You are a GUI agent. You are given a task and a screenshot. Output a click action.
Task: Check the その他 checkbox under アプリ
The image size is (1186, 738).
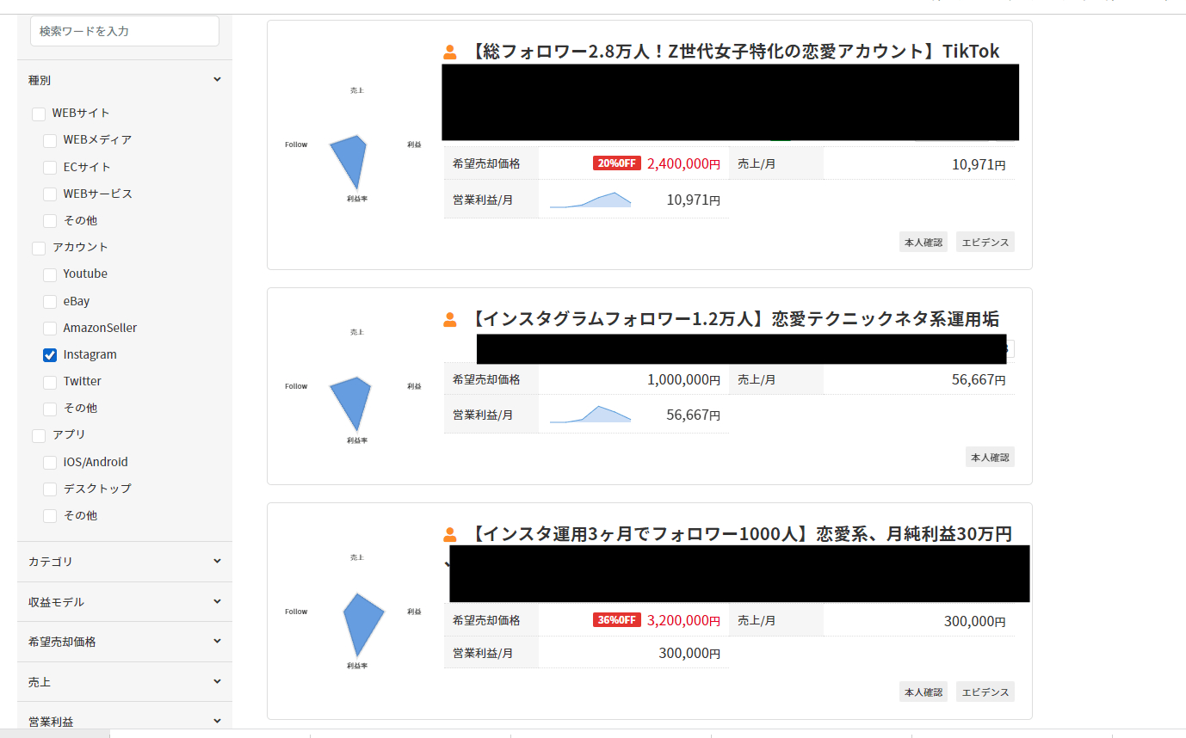coord(50,516)
